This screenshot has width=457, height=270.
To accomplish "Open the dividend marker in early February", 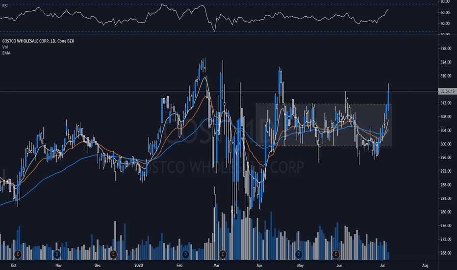I will pos(186,254).
